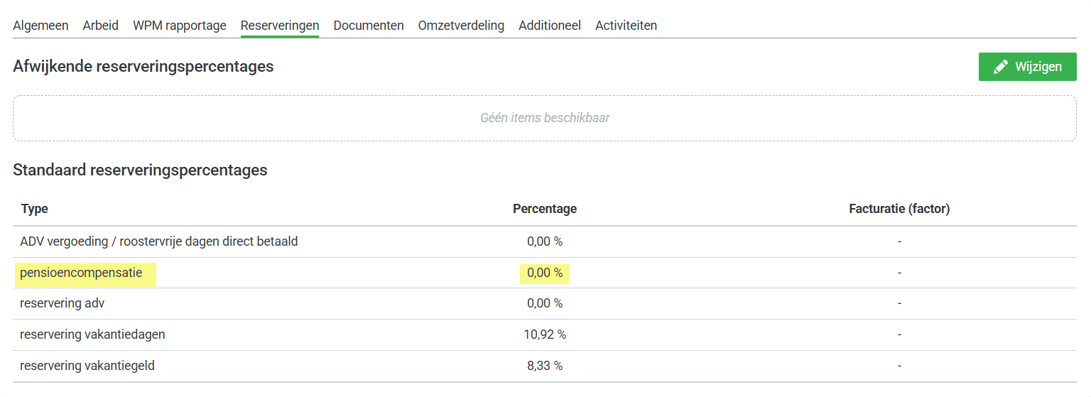Screen dimensions: 1091x397
Task: Switch to the Arbeid tab
Action: 100,26
